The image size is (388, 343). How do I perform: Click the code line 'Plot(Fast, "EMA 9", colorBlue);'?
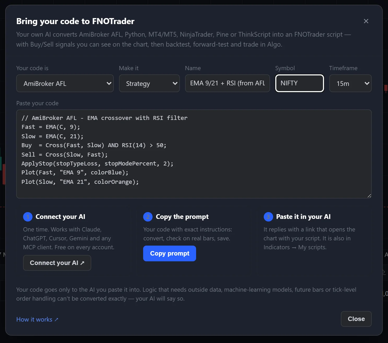pyautogui.click(x=75, y=173)
